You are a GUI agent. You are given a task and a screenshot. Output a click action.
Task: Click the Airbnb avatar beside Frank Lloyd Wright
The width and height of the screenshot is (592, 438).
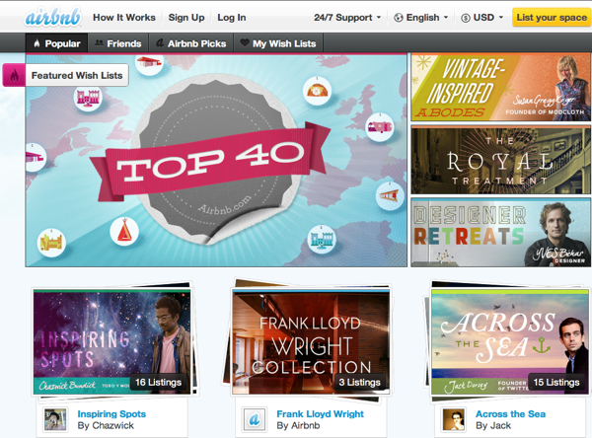pos(255,419)
